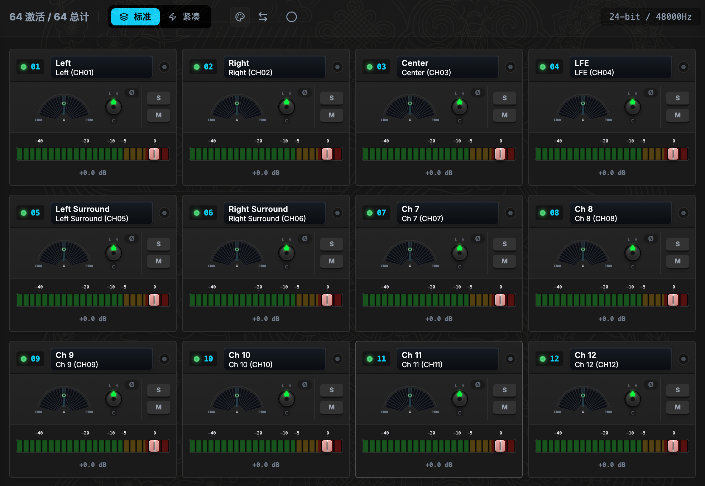Toggle phase invert on Left channel 01
705x486 pixels.
coord(132,93)
